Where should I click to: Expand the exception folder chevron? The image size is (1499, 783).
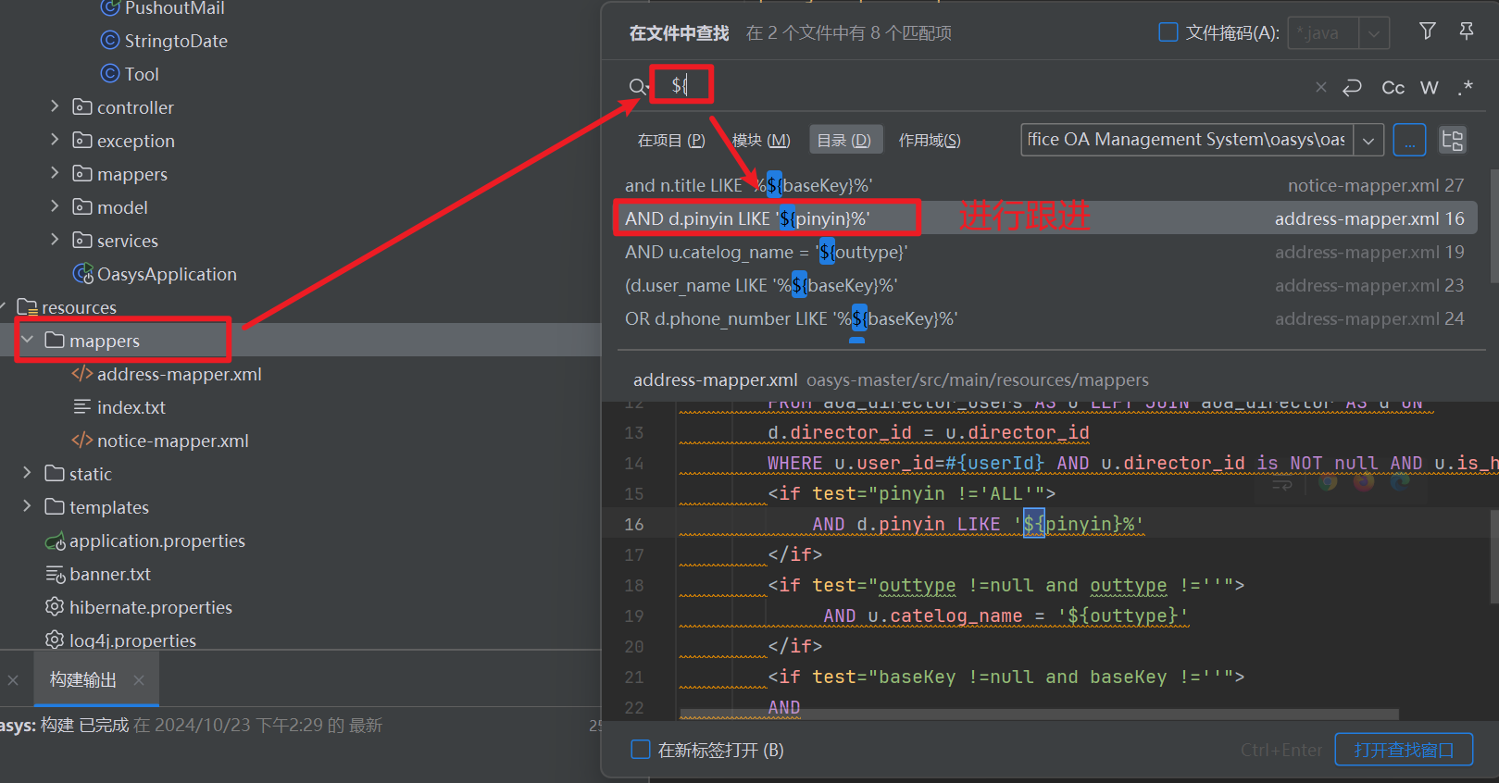click(x=55, y=140)
